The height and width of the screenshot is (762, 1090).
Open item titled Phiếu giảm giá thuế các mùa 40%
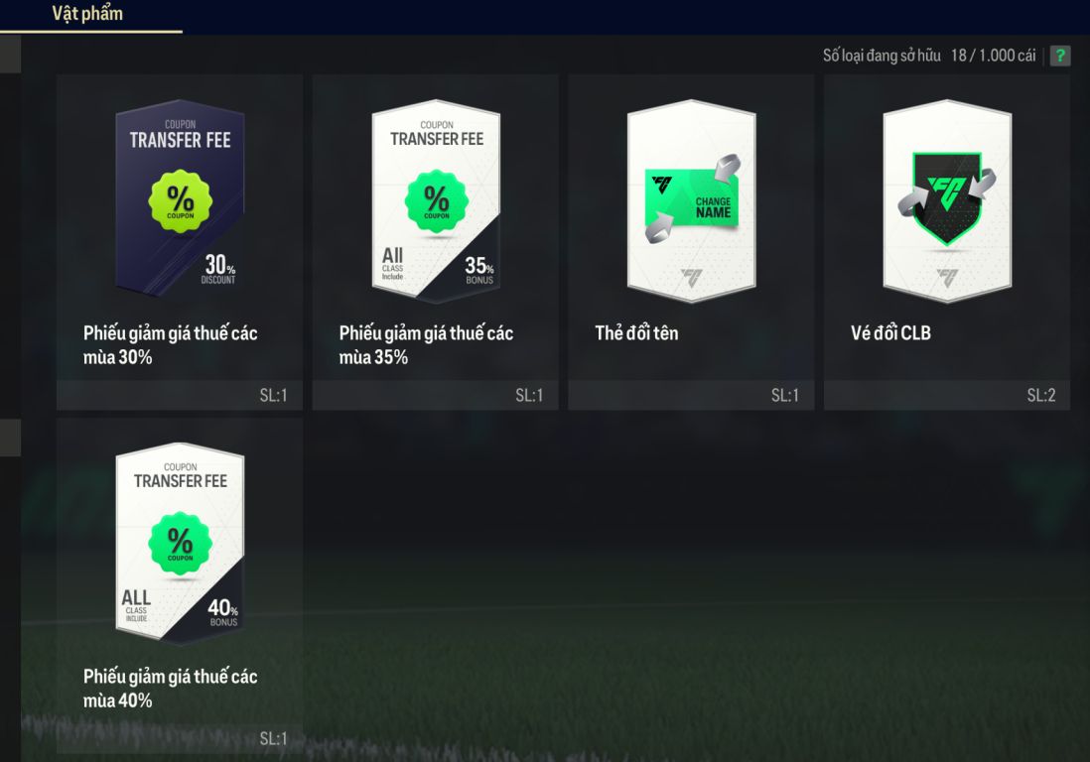(x=171, y=688)
